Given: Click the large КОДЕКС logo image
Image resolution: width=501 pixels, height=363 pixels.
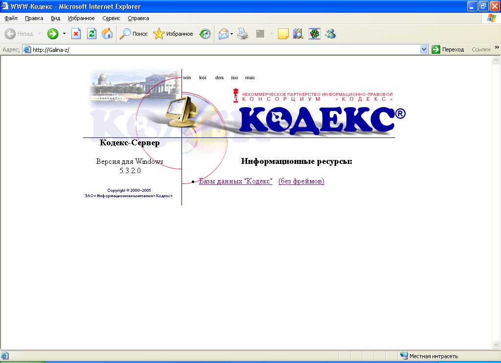Looking at the screenshot, I should (x=322, y=120).
